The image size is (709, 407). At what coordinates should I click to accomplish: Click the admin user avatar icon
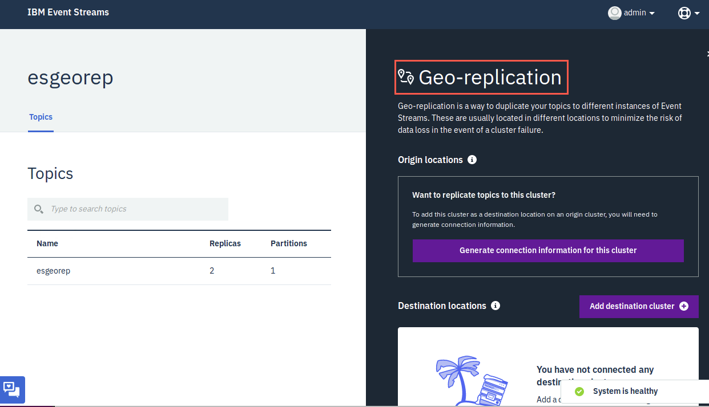point(614,13)
